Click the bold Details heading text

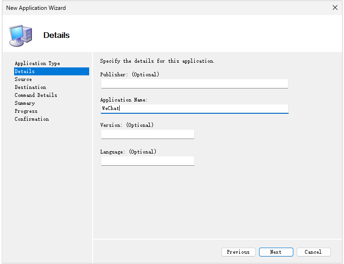tap(56, 35)
